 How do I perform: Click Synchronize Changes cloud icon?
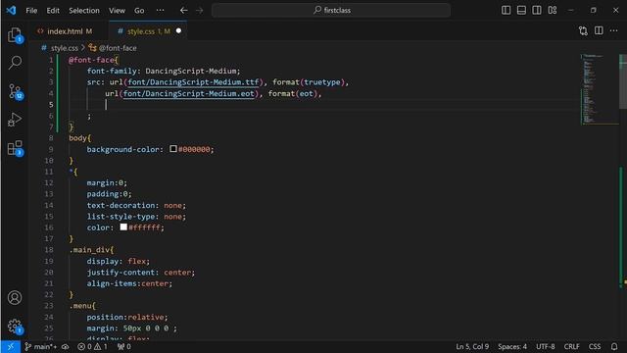(66, 346)
